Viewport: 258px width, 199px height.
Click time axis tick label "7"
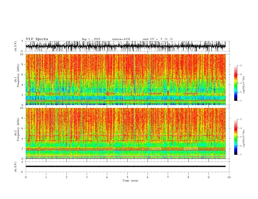pyautogui.click(x=168, y=177)
